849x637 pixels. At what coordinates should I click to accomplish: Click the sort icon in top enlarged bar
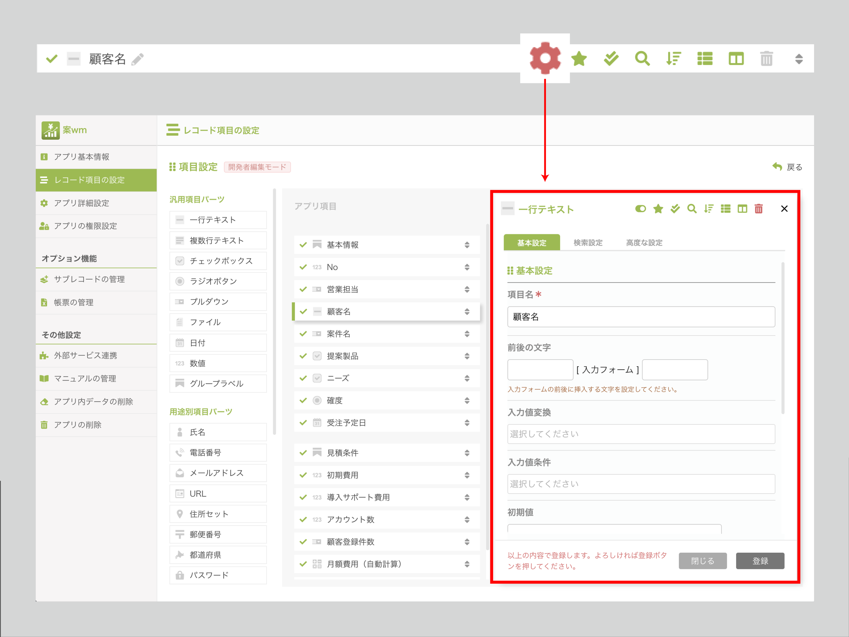pos(674,59)
